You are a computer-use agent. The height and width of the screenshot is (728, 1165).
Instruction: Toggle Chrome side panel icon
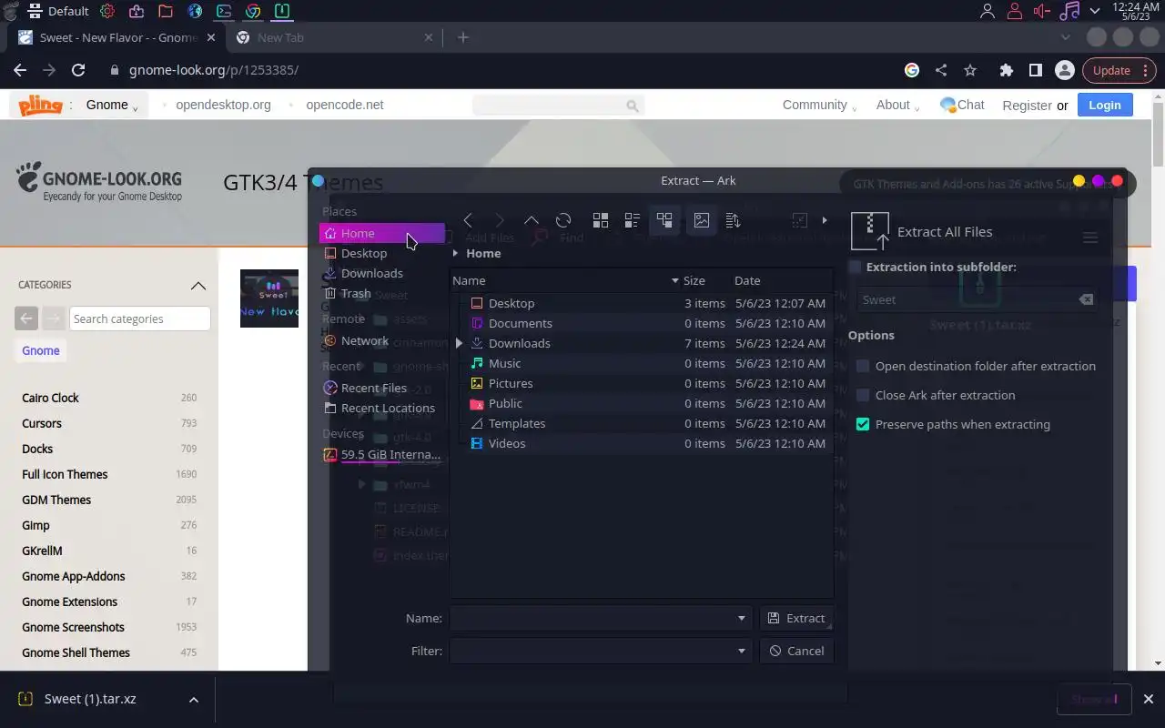pyautogui.click(x=1035, y=70)
